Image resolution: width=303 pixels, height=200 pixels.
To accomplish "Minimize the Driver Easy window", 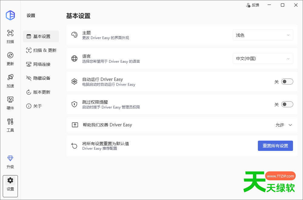I will point(269,5).
